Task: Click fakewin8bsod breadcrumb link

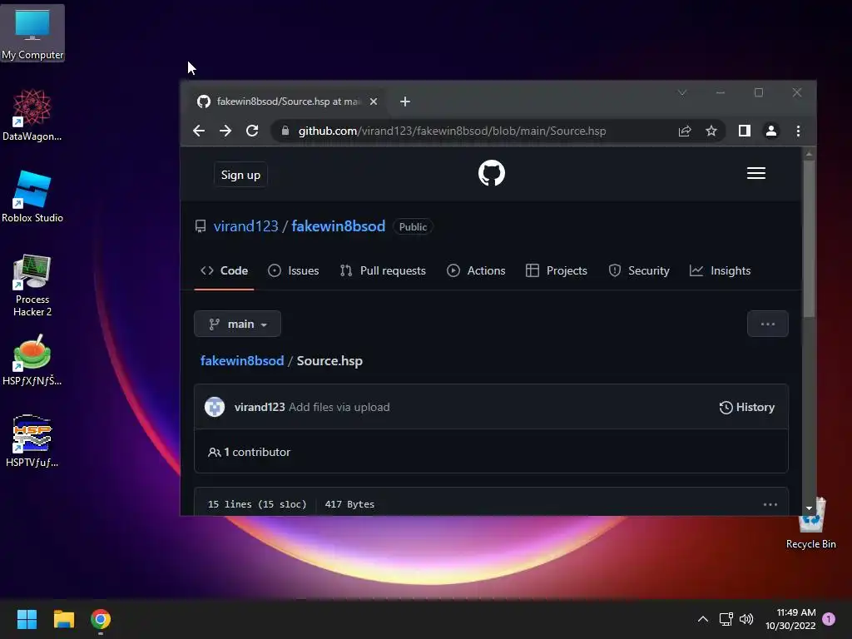Action: (x=242, y=361)
